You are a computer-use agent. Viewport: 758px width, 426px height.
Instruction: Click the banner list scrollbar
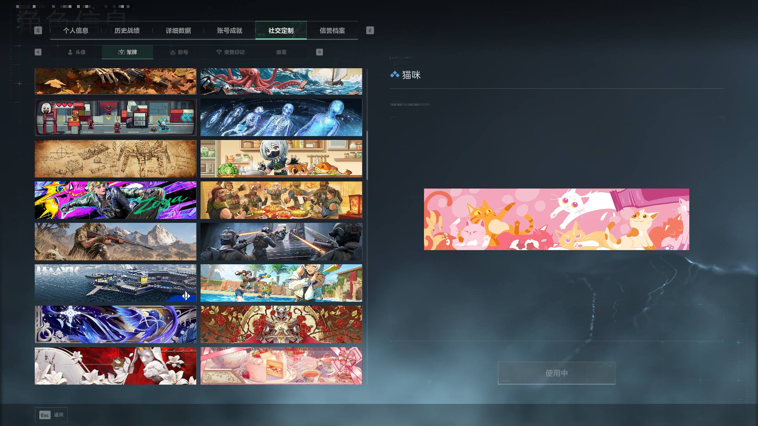[x=367, y=155]
